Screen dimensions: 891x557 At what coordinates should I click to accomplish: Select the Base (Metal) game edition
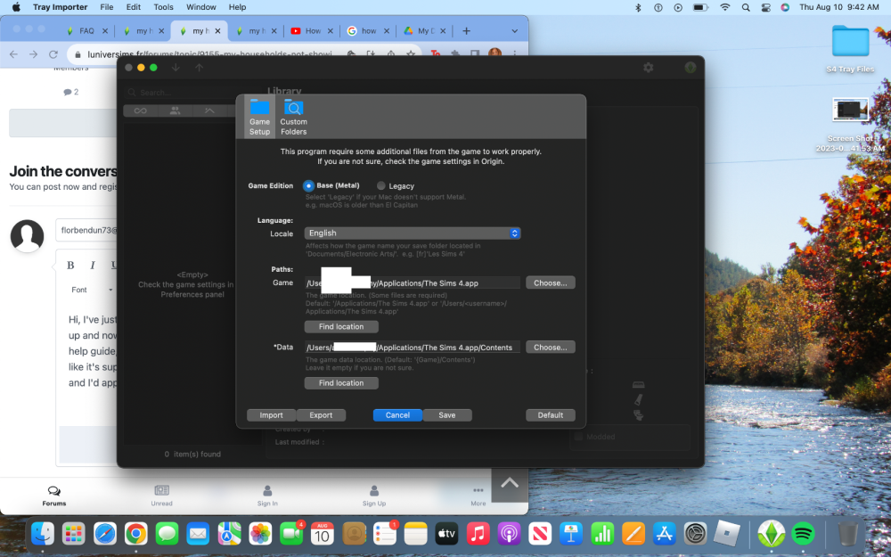308,185
